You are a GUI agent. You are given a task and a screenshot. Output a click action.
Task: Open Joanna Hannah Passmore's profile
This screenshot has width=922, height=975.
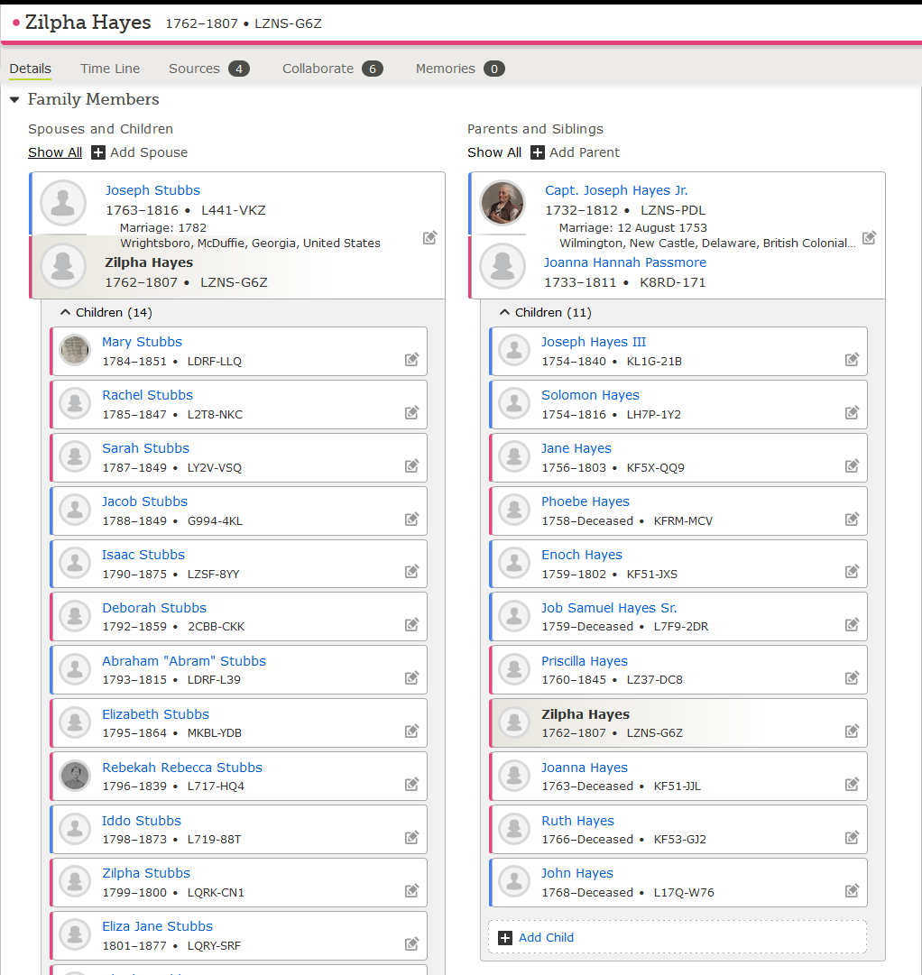(624, 262)
